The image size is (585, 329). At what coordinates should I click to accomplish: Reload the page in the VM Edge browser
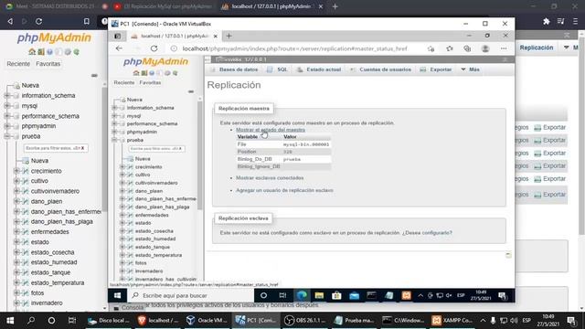click(154, 48)
